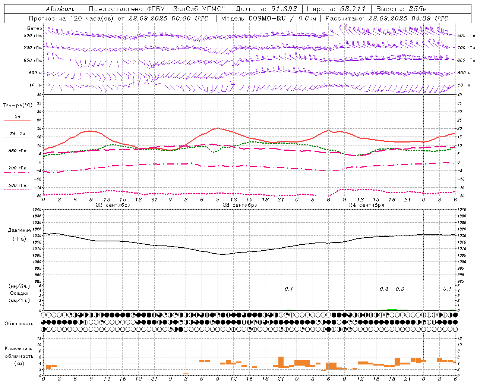Click the 23 сентября date label
The width and height of the screenshot is (477, 382).
tap(240, 205)
